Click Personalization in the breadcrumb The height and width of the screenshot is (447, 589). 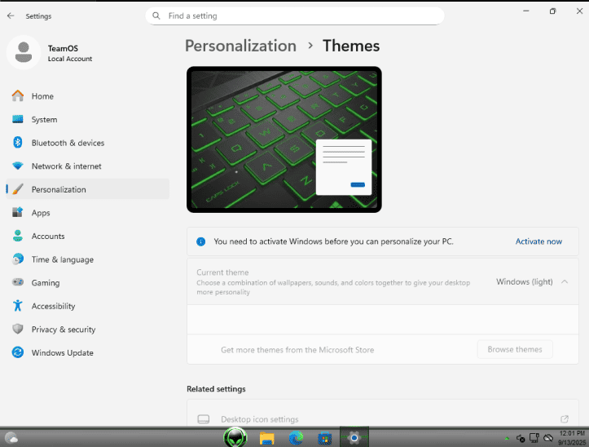point(240,46)
